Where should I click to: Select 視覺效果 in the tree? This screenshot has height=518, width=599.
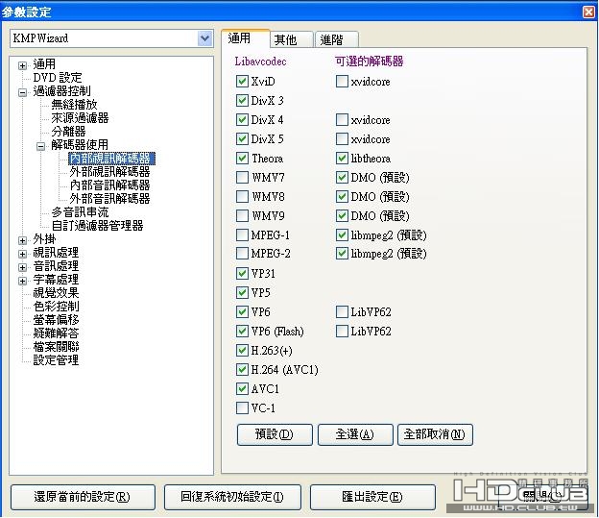[56, 293]
